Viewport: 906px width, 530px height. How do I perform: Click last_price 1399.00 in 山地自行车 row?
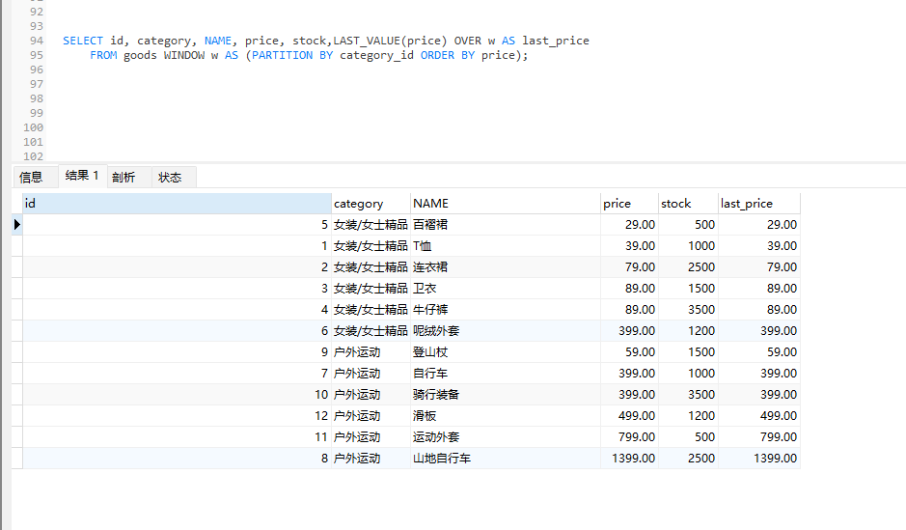(759, 459)
